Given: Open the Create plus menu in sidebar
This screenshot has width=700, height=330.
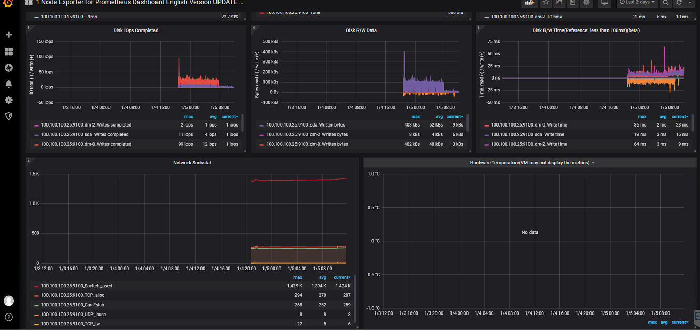Looking at the screenshot, I should (x=8, y=35).
